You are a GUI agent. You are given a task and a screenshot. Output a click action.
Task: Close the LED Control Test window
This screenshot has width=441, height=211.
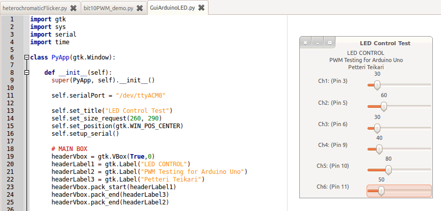point(305,43)
